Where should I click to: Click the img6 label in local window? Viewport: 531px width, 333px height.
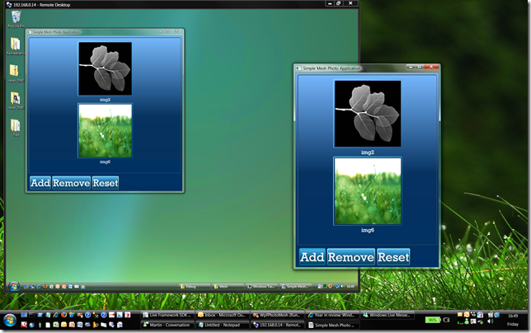click(x=368, y=230)
